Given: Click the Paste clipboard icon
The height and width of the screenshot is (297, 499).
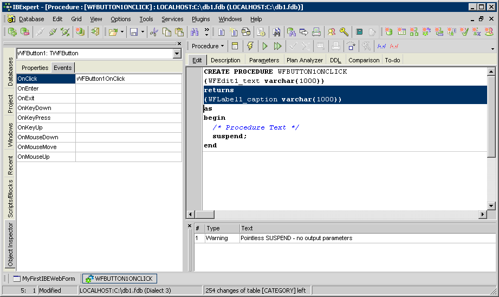Looking at the screenshot, I should point(179,32).
